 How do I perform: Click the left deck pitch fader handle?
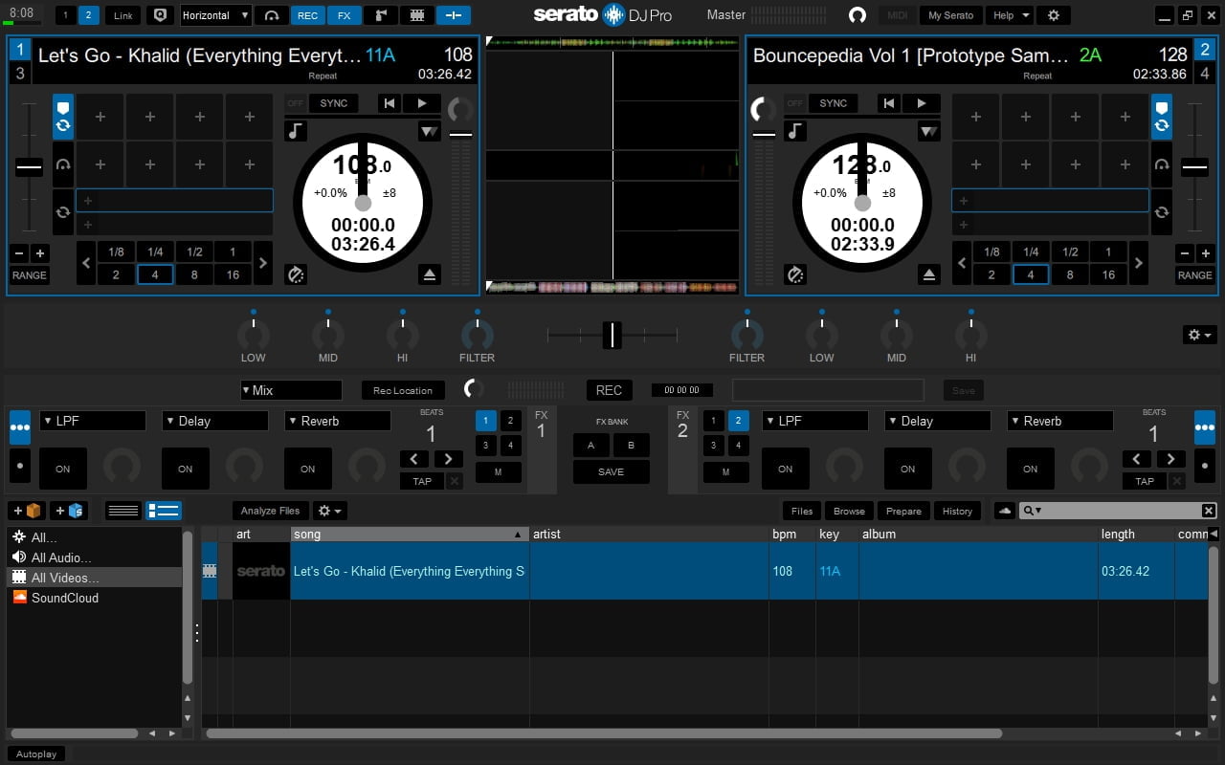pyautogui.click(x=30, y=167)
